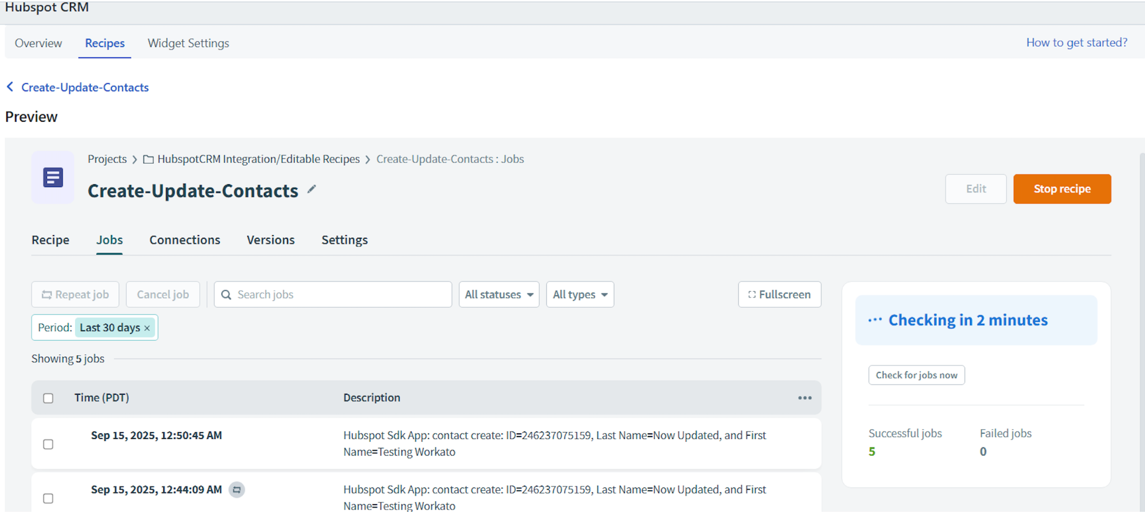Click the search magnifier icon
The width and height of the screenshot is (1145, 512).
coord(226,295)
